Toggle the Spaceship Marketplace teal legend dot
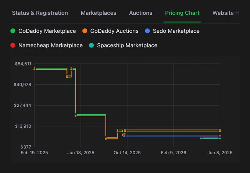Screen dimensions: 250x173 click(91, 45)
